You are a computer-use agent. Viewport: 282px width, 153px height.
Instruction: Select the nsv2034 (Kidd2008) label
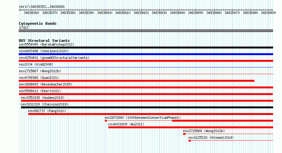(36, 64)
